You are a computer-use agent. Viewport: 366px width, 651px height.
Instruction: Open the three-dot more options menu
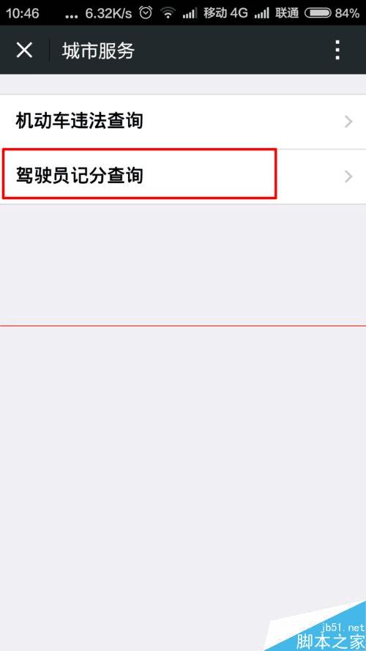tap(337, 51)
